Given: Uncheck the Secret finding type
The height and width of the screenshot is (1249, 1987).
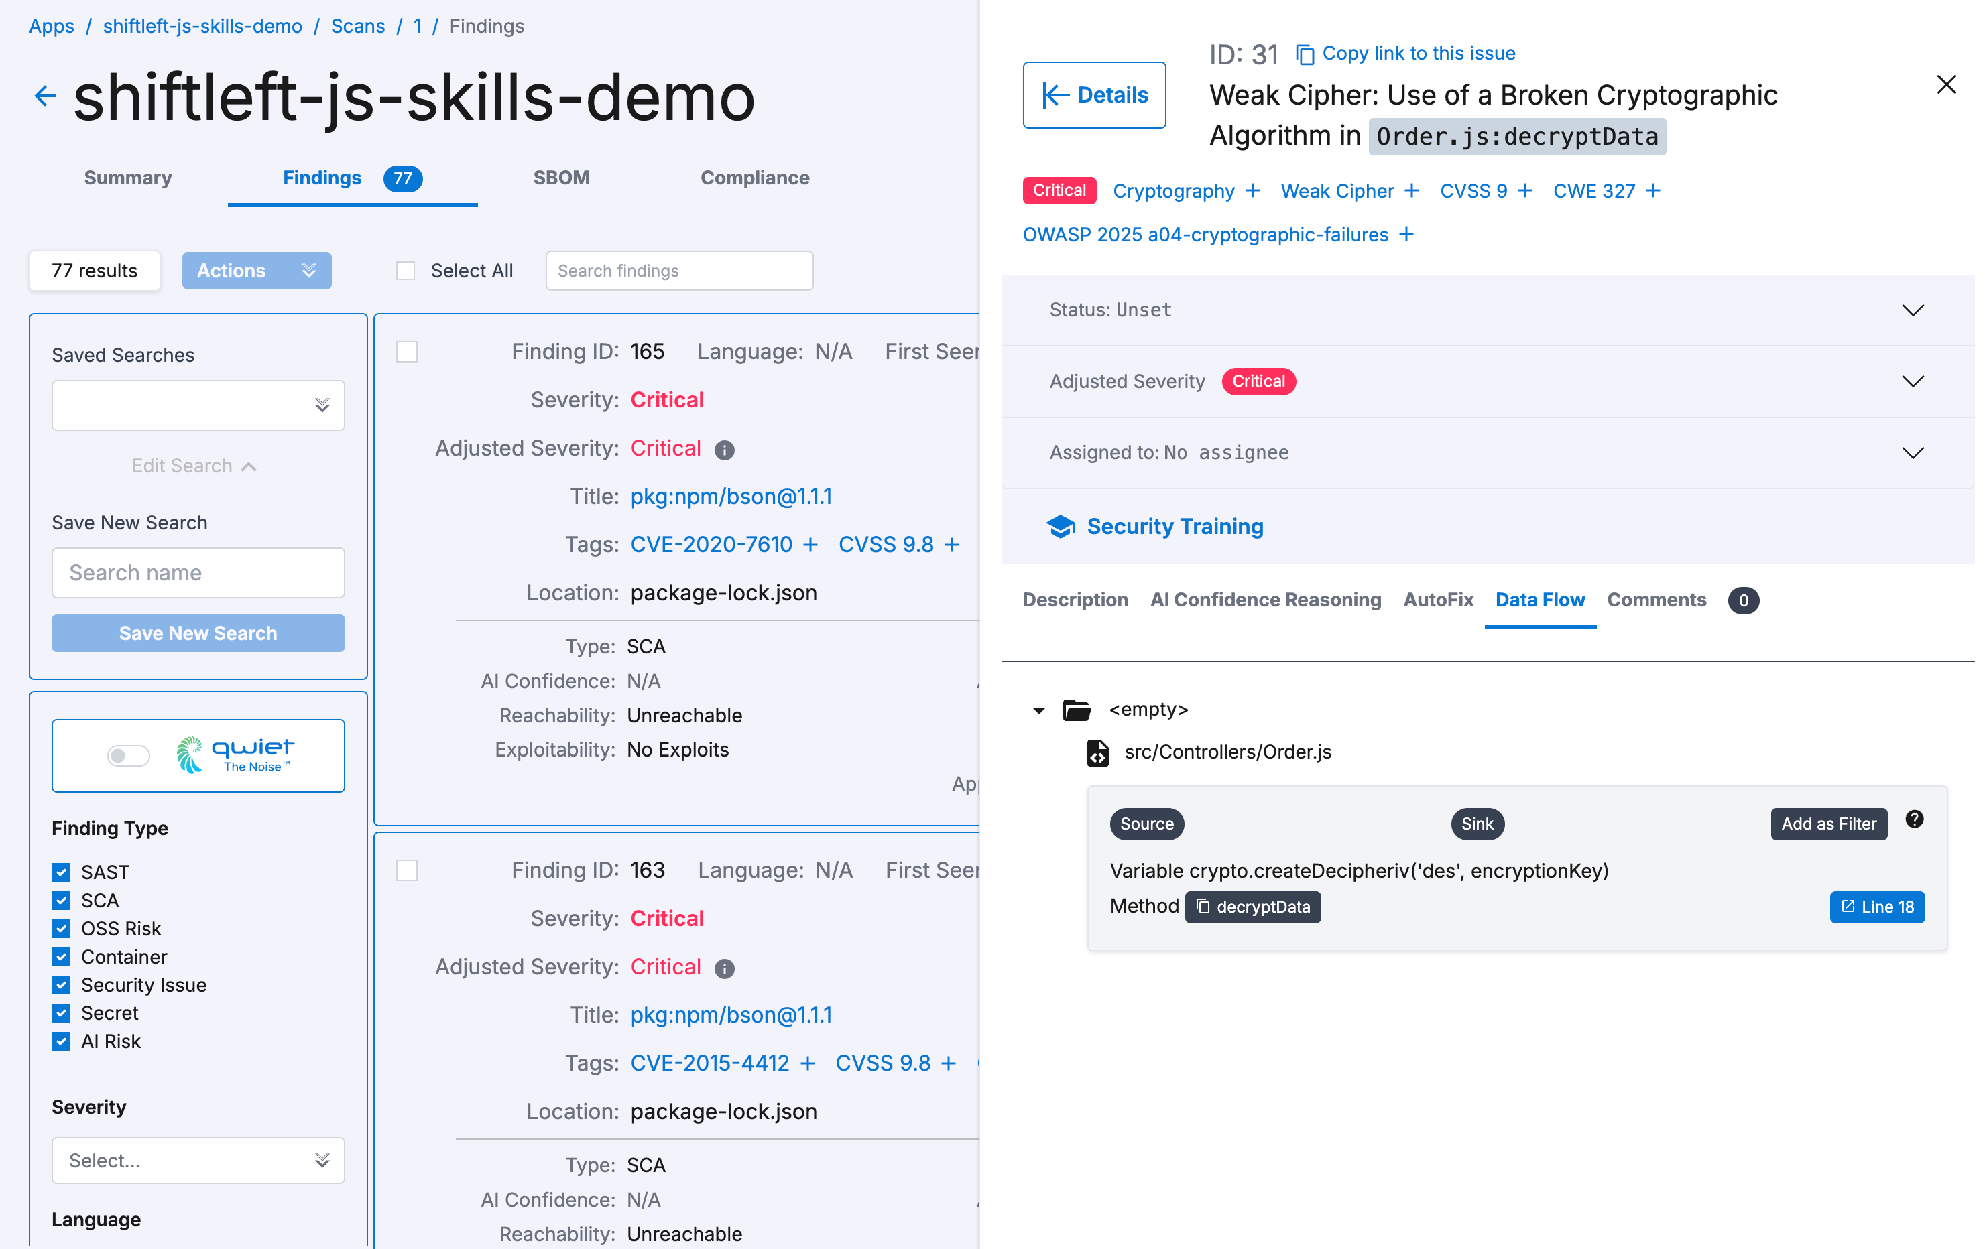Looking at the screenshot, I should [61, 1013].
